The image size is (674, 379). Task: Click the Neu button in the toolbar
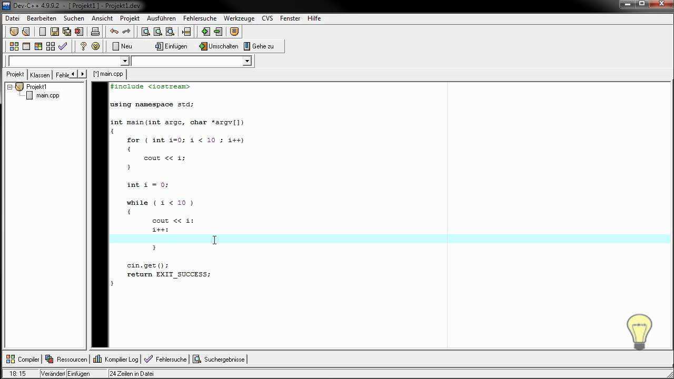click(x=122, y=46)
